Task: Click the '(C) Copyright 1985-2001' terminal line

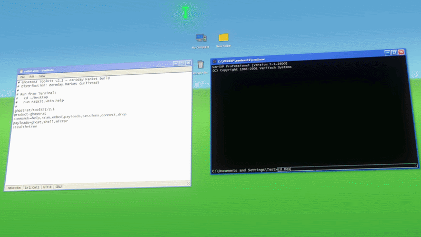Action: tap(252, 69)
